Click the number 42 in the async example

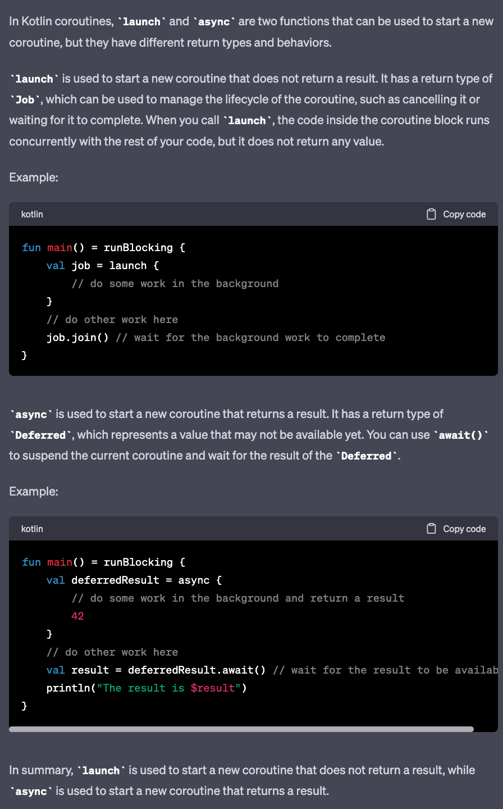click(77, 616)
